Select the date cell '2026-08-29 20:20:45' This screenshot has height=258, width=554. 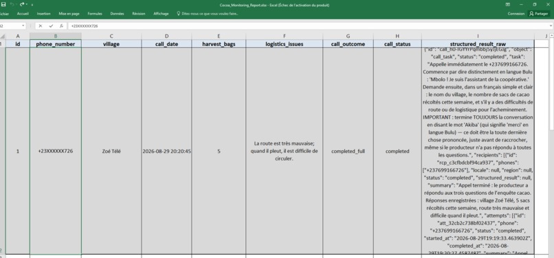pos(166,151)
